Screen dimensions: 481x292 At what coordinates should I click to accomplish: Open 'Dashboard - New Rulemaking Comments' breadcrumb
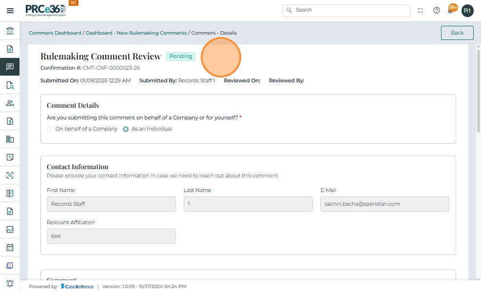(136, 33)
